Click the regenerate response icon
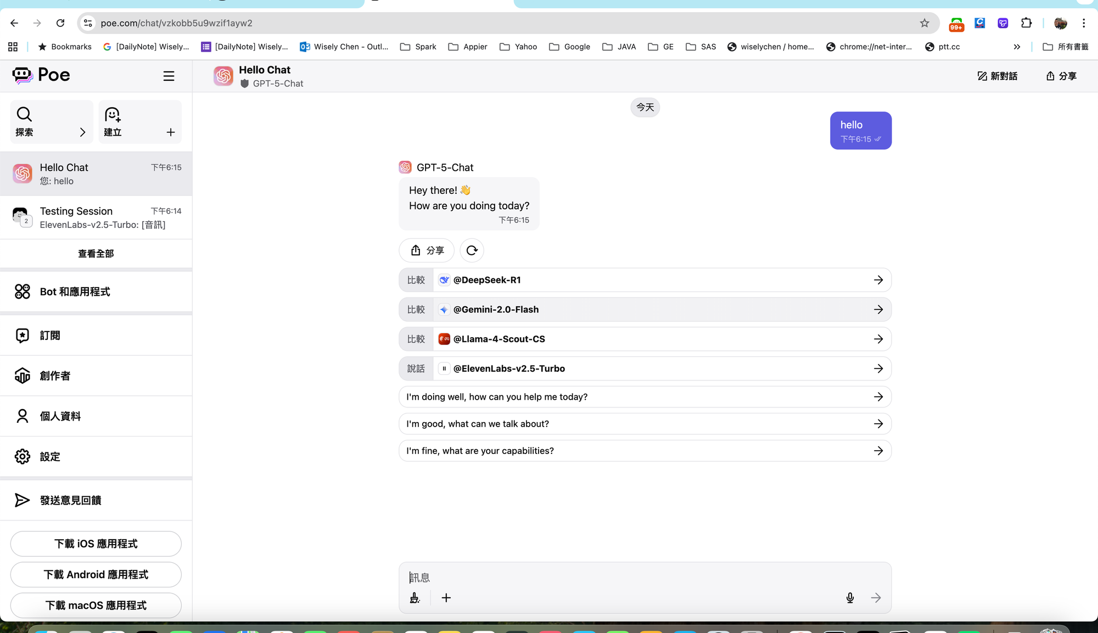 click(472, 250)
